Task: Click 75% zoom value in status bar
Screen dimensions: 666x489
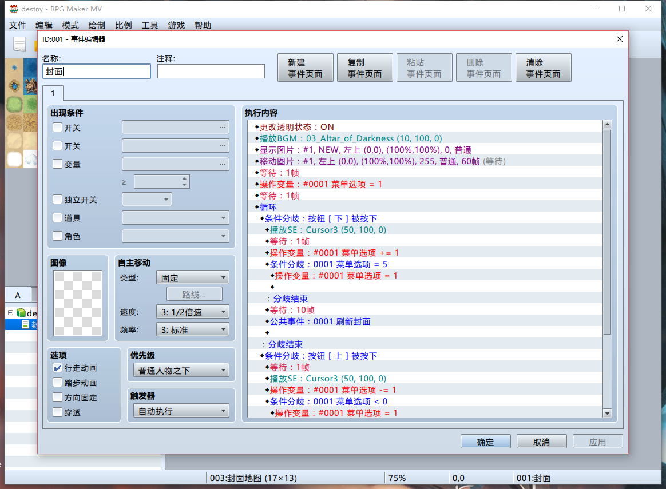Action: [x=398, y=478]
